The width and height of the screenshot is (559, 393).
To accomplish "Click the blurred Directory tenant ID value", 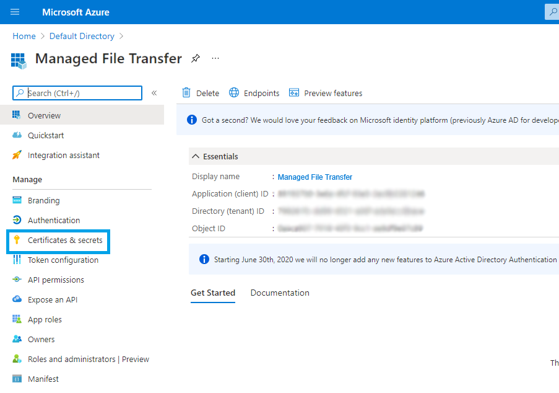I will coord(351,211).
